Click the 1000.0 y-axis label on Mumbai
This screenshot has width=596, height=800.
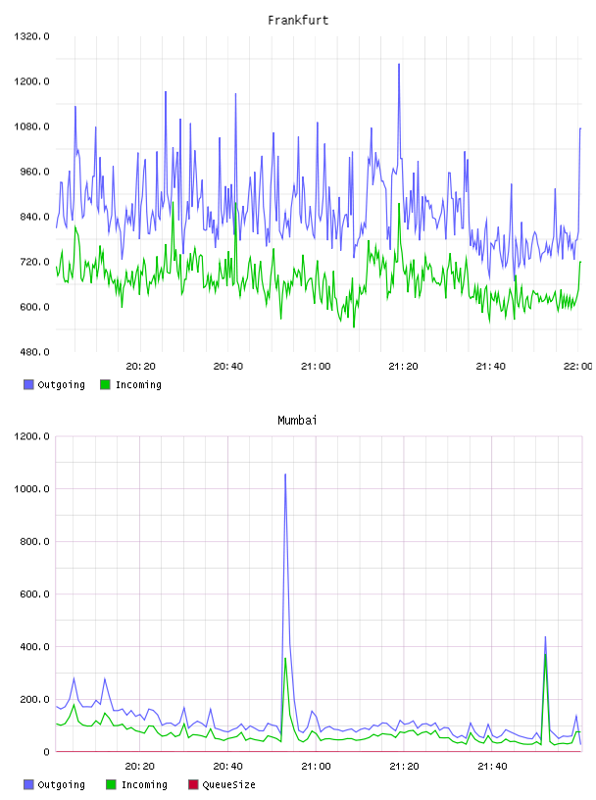(x=31, y=489)
